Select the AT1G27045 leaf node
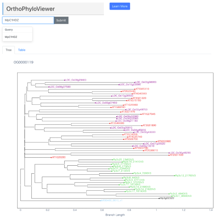 pos(148,114)
